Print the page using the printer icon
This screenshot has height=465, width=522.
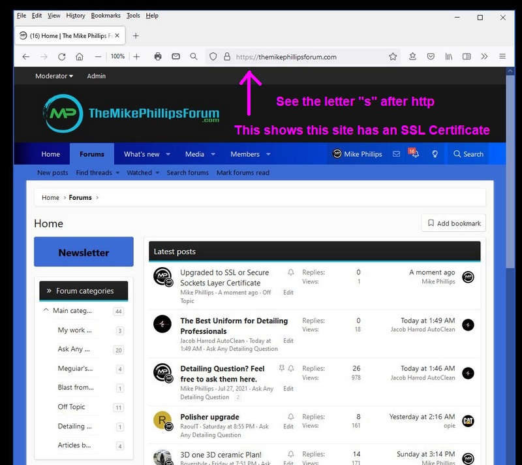(x=158, y=57)
